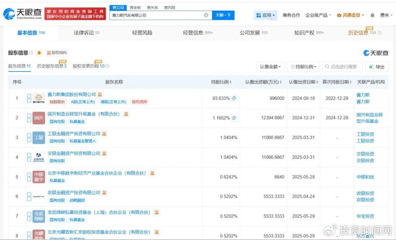Expand the 企业级产品 menu

[318, 15]
